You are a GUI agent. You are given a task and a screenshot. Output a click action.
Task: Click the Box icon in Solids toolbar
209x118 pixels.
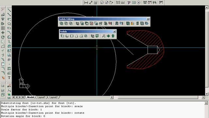click(x=62, y=36)
